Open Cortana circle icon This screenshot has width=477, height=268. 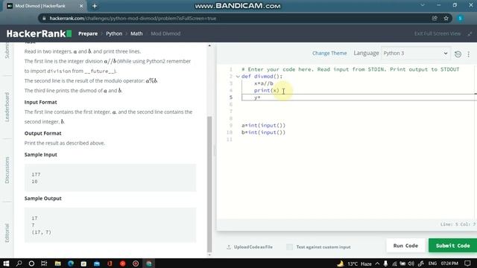(31, 264)
